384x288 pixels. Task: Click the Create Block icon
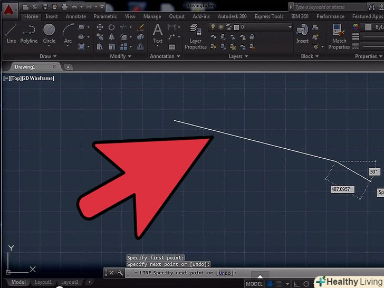pyautogui.click(x=315, y=27)
